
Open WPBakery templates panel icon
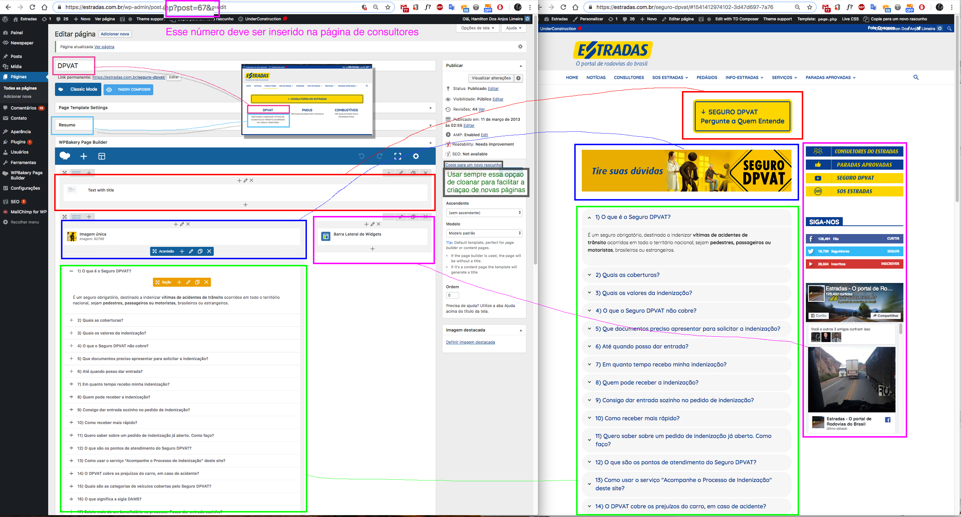[102, 156]
